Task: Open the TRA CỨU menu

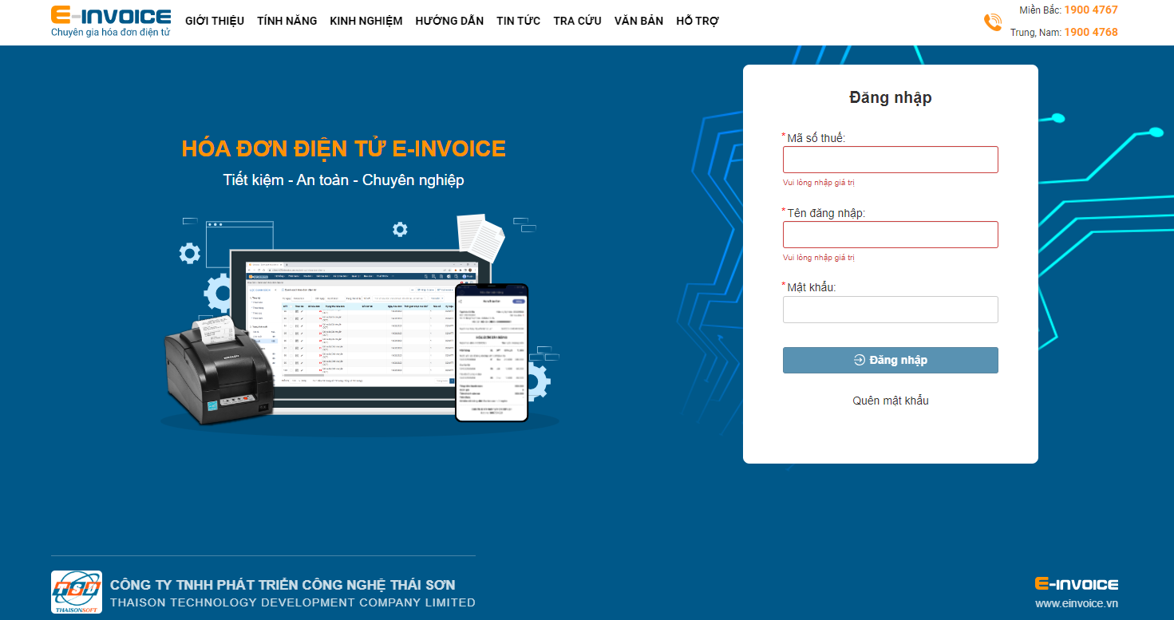Action: point(577,21)
